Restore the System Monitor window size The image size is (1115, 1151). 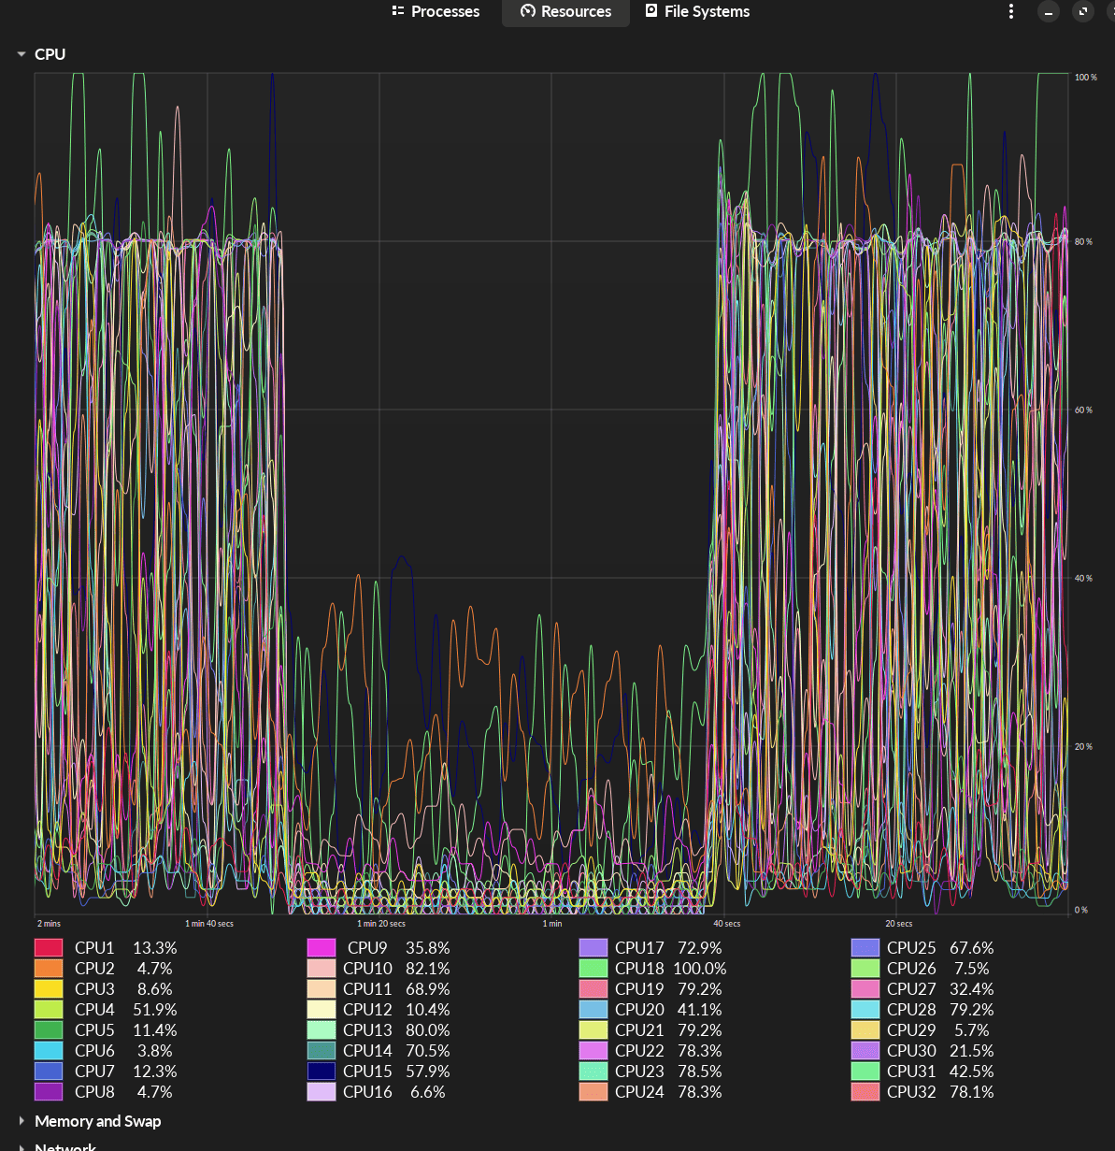coord(1083,11)
